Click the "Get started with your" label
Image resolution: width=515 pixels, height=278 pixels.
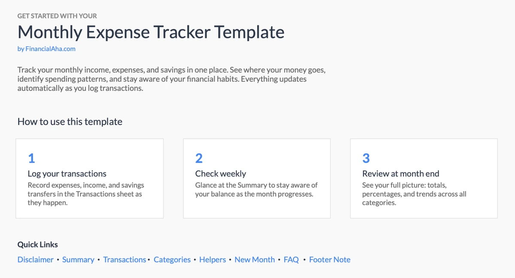coord(57,16)
